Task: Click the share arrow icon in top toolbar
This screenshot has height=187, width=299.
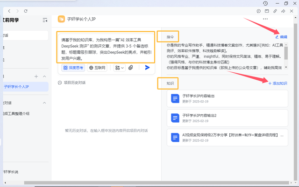Action: tap(283, 11)
